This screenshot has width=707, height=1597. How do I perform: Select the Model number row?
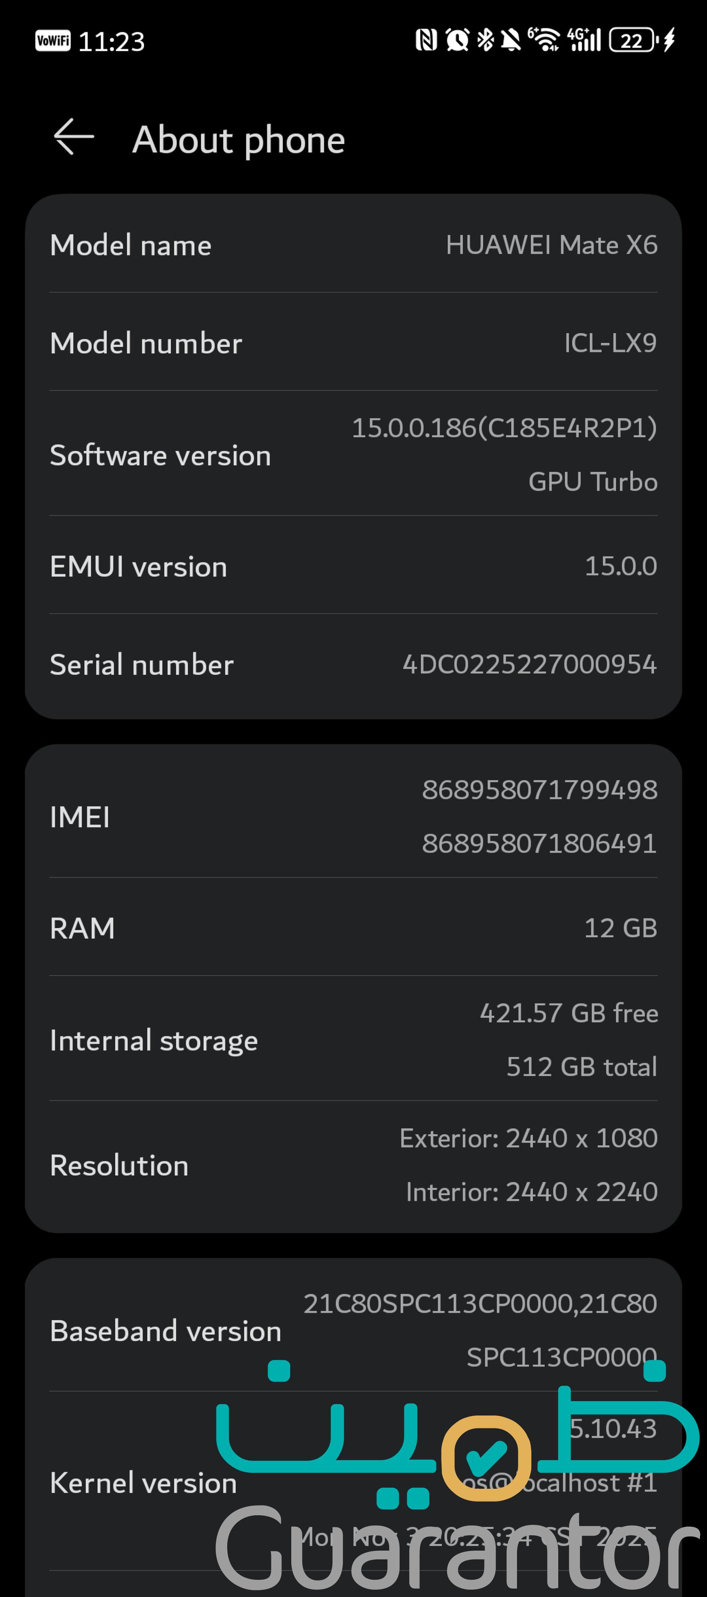click(x=353, y=343)
